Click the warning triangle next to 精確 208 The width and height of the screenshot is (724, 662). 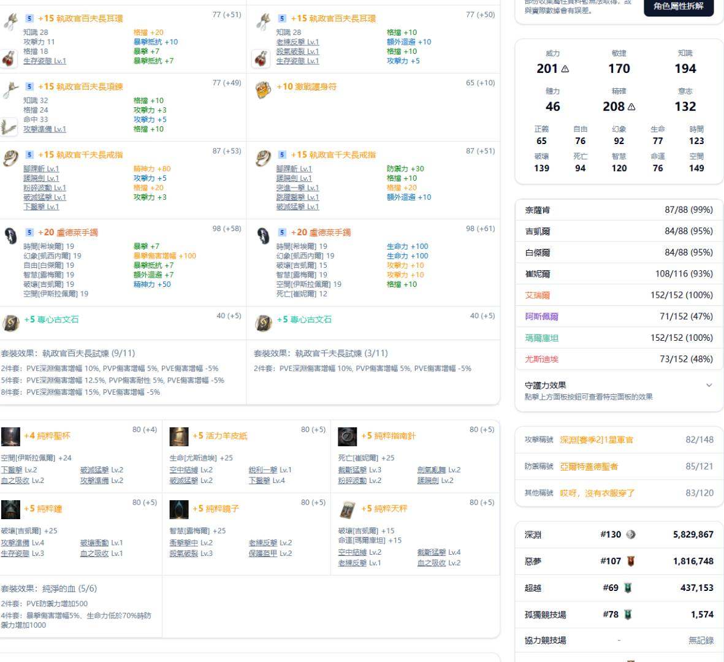(631, 107)
